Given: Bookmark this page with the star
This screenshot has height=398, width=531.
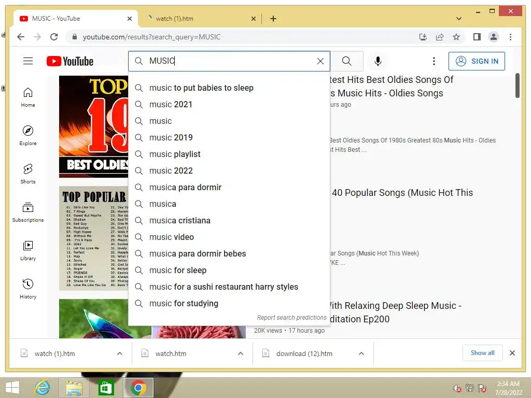Looking at the screenshot, I should pos(456,37).
